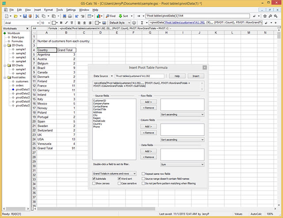Click Add button under Row fields
This screenshot has height=218, width=283.
click(x=148, y=102)
